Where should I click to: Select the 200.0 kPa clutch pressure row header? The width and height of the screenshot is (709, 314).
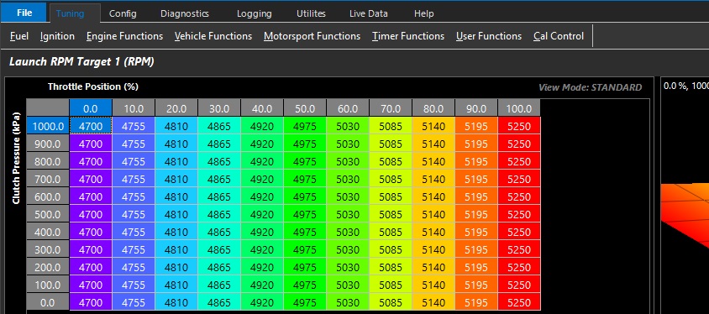(x=48, y=267)
